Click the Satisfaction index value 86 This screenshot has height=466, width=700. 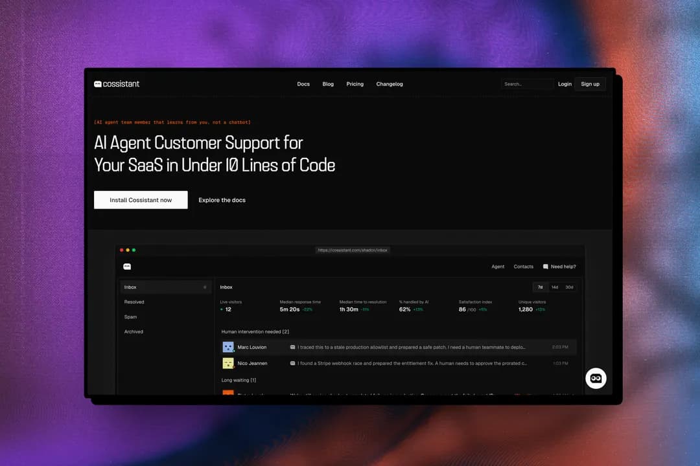coord(462,309)
